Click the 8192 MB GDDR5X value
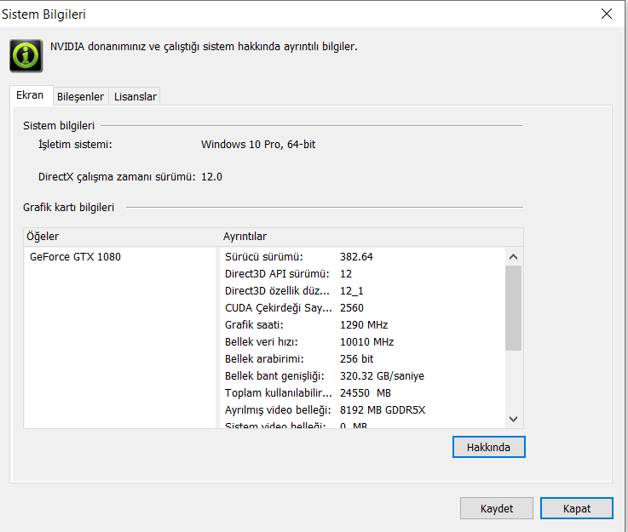The width and height of the screenshot is (628, 532). coord(383,410)
